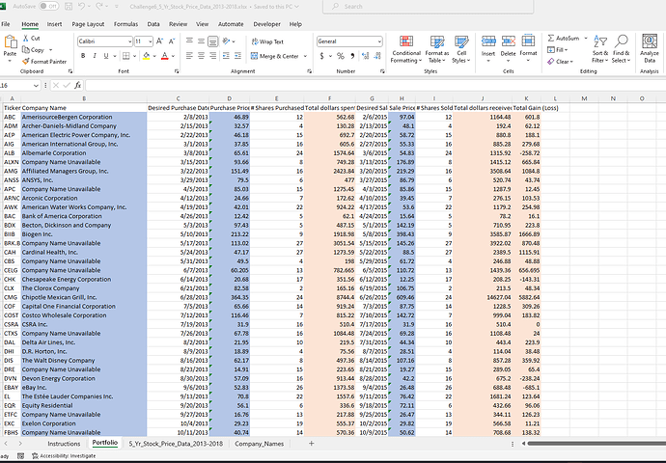Switch to 5_Yr_Stock_Price_Data_2013-2018 sheet
Screen dimensions: 666x463
coord(176,444)
